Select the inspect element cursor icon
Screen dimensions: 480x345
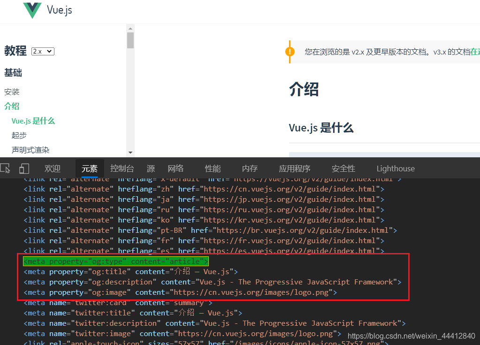click(7, 168)
